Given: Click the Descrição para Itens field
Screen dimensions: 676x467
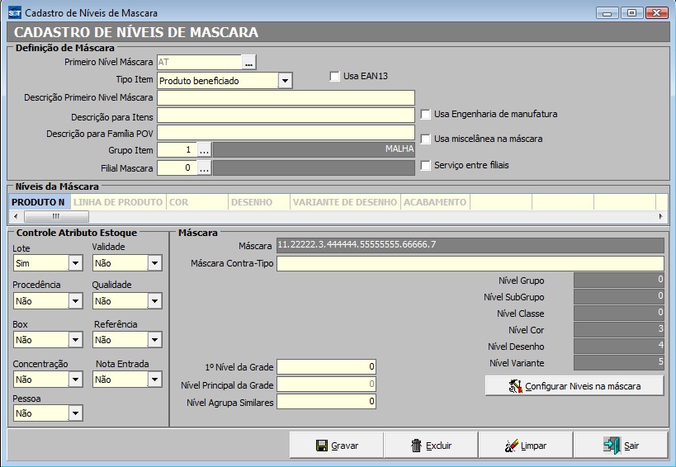Looking at the screenshot, I should pyautogui.click(x=286, y=116).
